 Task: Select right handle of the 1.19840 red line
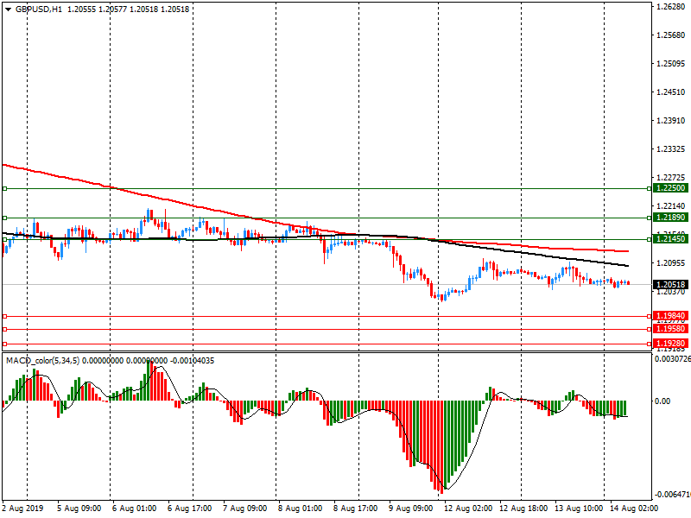(x=650, y=316)
